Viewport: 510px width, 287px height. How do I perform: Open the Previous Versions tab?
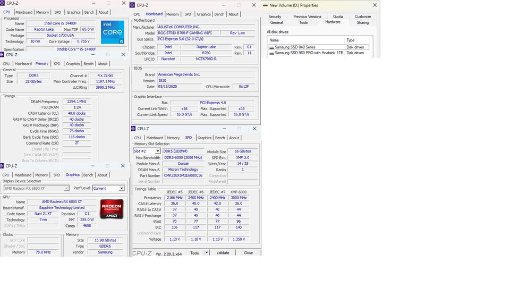(x=307, y=16)
